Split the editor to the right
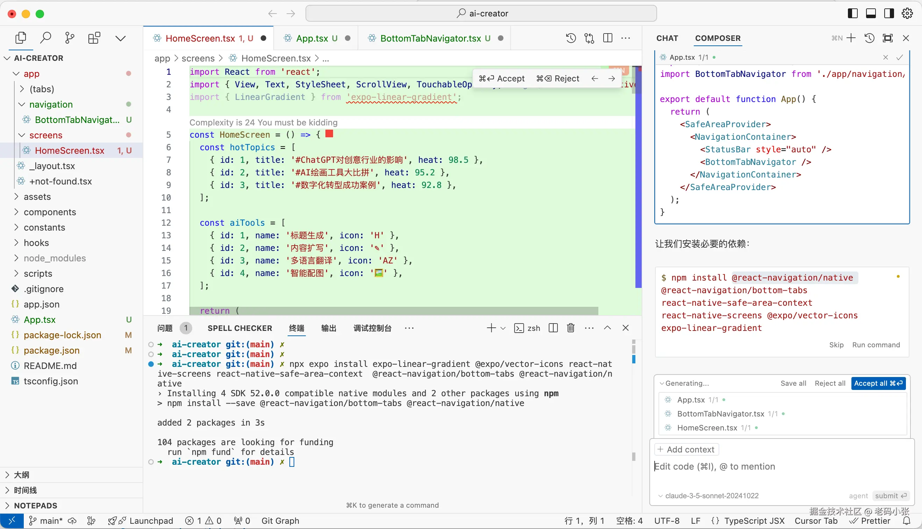 [608, 38]
